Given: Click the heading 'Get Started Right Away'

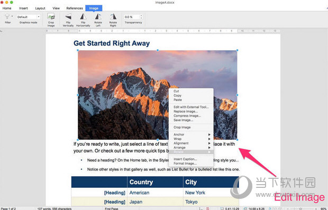Looking at the screenshot, I should click(112, 43).
